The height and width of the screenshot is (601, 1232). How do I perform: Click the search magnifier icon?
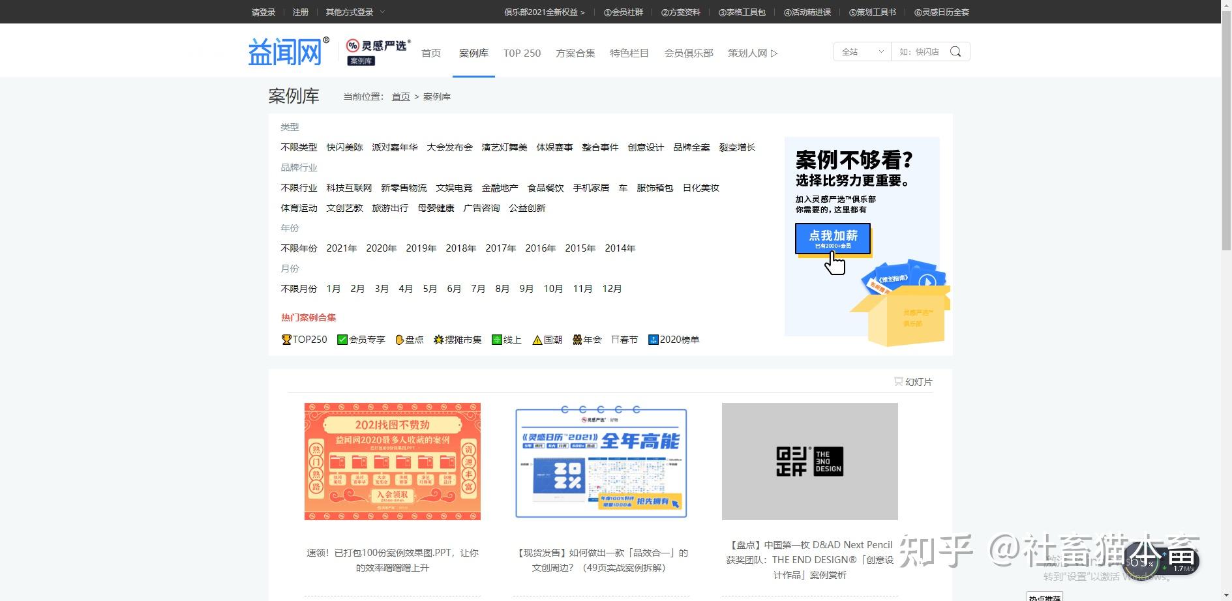[956, 51]
